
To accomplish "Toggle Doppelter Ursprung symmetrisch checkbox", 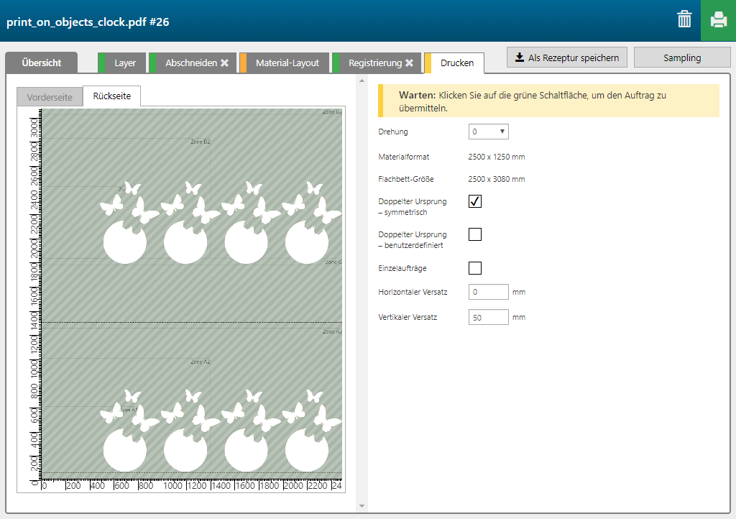I will click(x=474, y=201).
